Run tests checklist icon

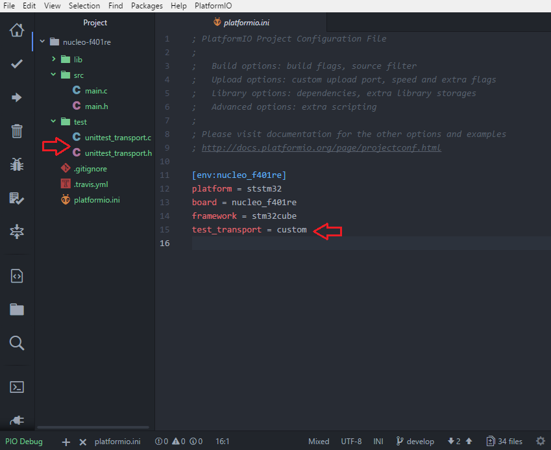pos(16,198)
